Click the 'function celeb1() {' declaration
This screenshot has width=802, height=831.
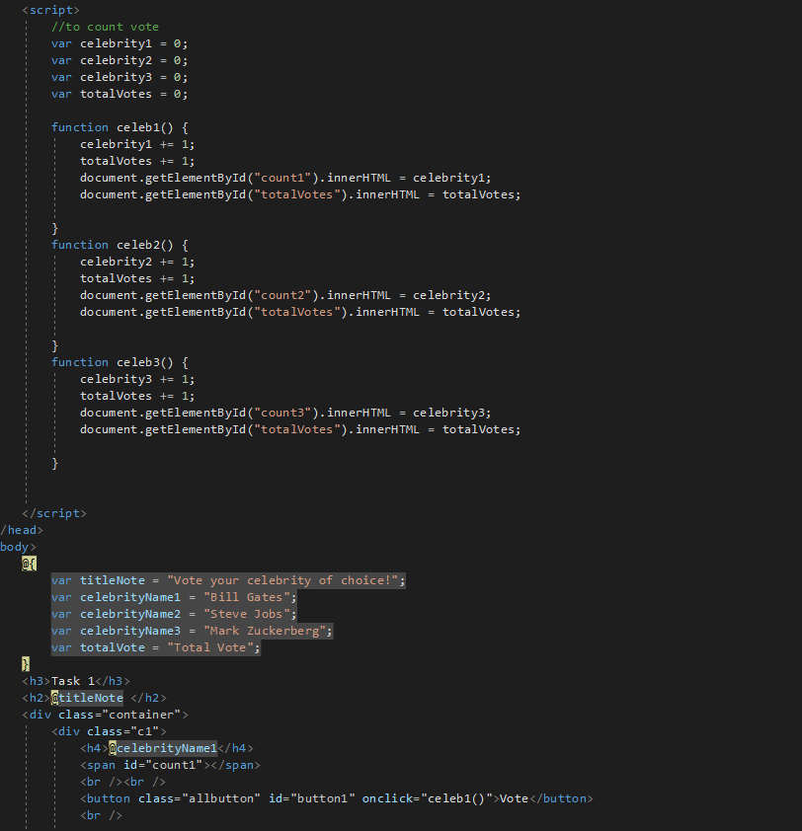[x=120, y=127]
